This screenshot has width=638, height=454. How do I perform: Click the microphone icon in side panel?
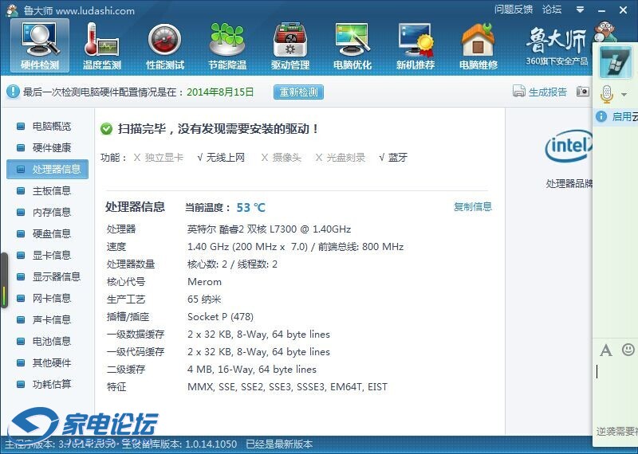pyautogui.click(x=606, y=94)
